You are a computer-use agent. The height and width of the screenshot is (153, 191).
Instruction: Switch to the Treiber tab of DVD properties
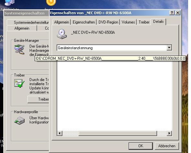(x=144, y=22)
